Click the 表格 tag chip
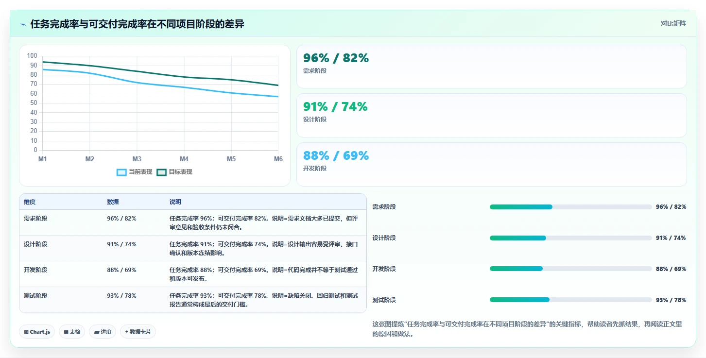The height and width of the screenshot is (358, 706). [x=72, y=332]
